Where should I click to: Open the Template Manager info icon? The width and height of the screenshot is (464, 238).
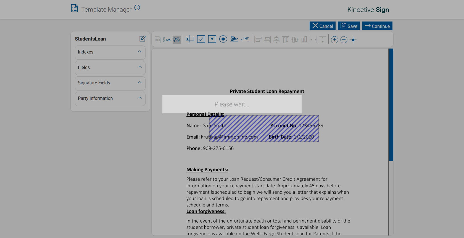[x=137, y=8]
